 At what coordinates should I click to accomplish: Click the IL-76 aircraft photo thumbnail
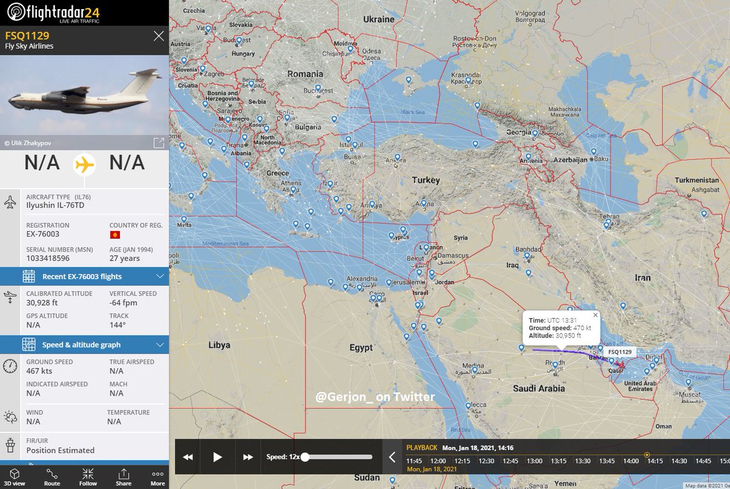pos(85,95)
